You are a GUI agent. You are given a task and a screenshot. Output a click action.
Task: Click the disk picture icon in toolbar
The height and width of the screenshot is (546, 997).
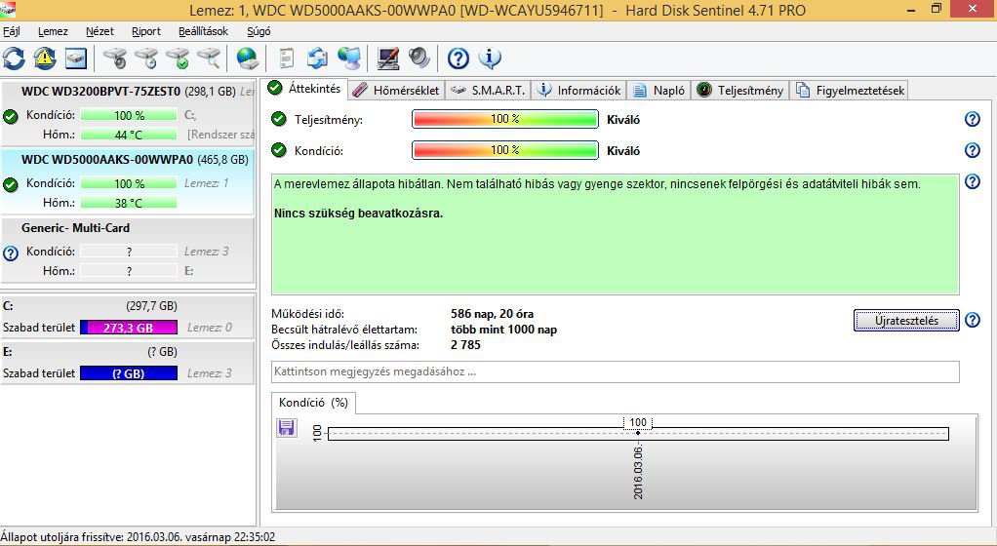pos(76,59)
